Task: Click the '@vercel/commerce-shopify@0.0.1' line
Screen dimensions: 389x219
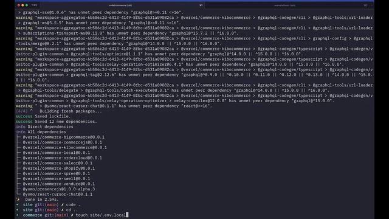Action: point(59,169)
